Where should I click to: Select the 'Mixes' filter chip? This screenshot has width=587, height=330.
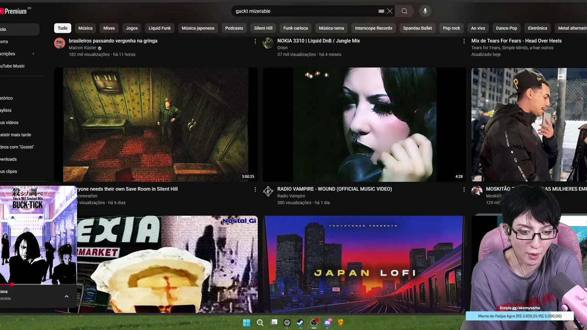(109, 28)
